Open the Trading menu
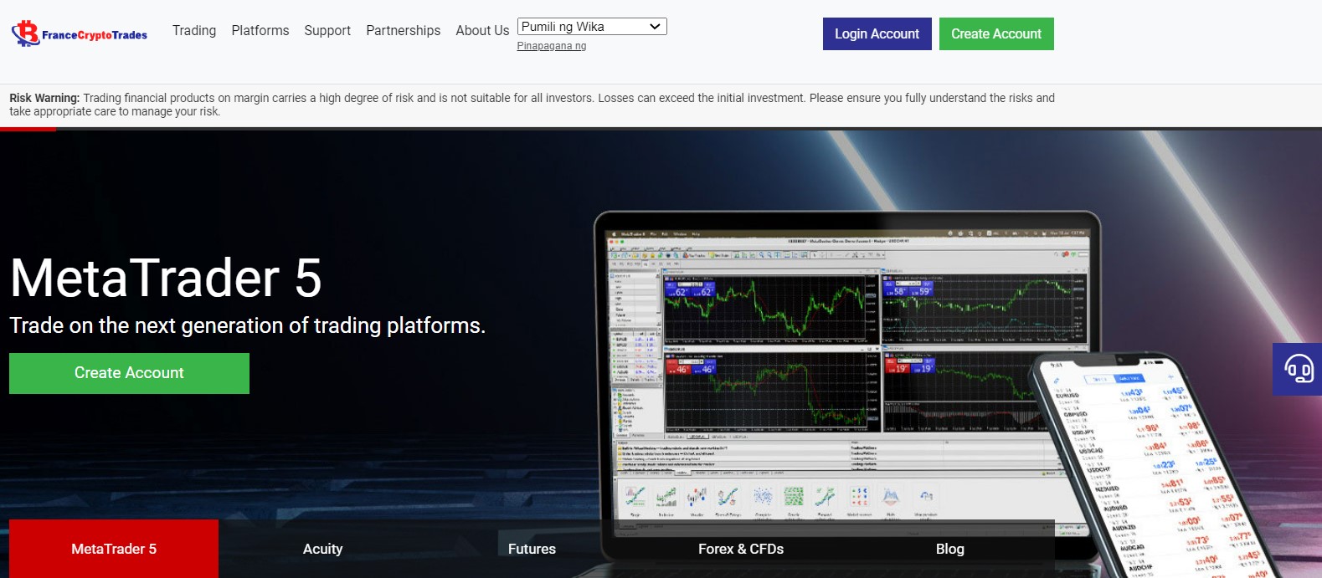 click(x=194, y=31)
